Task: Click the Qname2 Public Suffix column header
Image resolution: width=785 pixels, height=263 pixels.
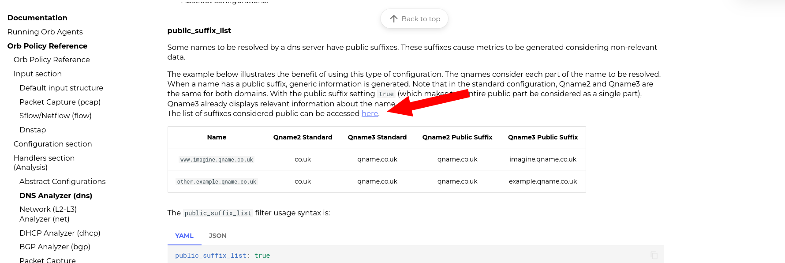Action: click(x=457, y=137)
